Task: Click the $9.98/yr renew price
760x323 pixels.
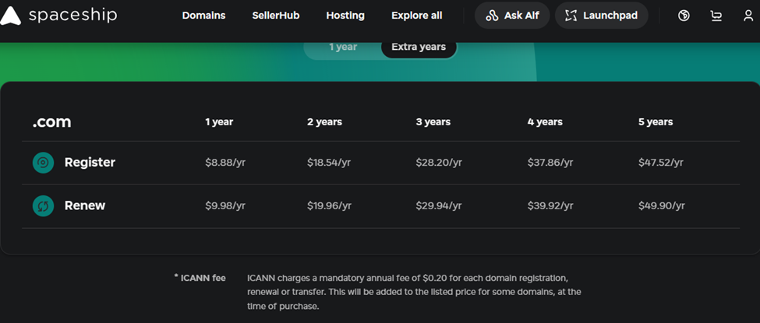Action: [225, 205]
